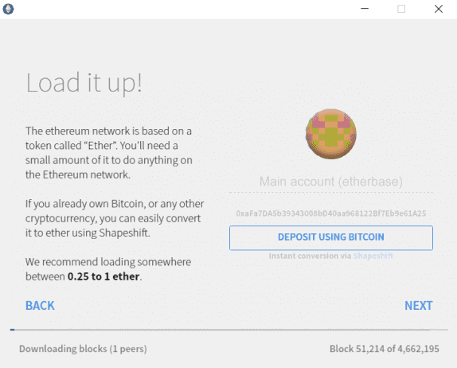Image resolution: width=457 pixels, height=368 pixels.
Task: Close the wallet setup window
Action: point(439,9)
